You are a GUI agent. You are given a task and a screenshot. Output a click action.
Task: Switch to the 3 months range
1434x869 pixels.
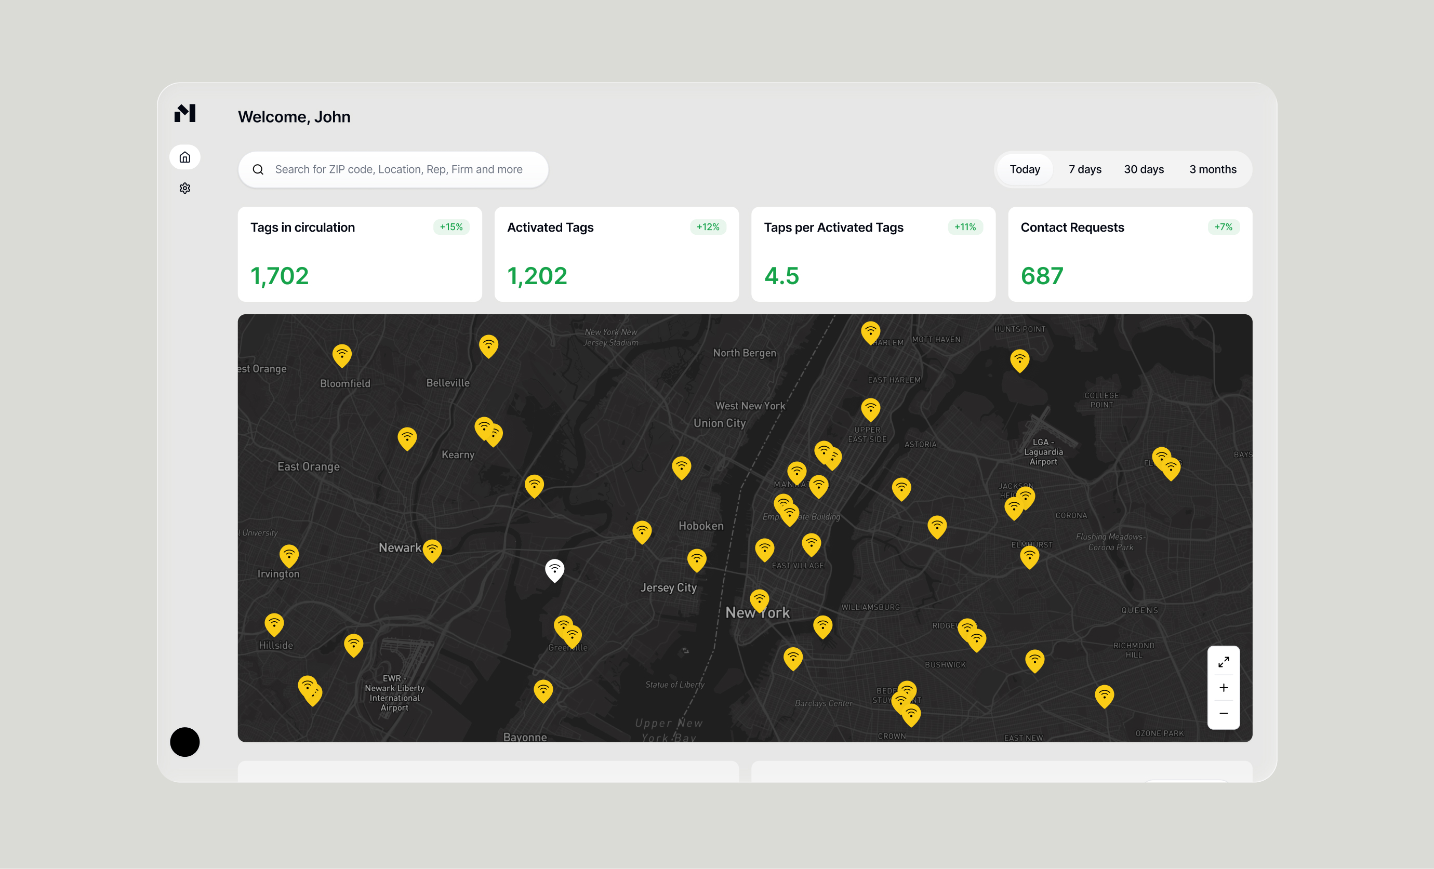[x=1212, y=169]
